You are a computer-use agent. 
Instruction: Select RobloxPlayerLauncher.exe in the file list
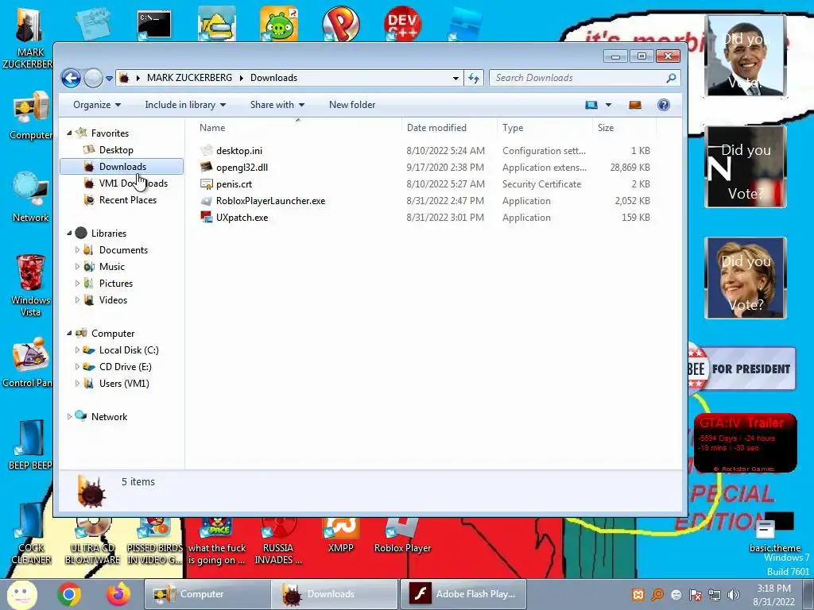click(x=270, y=201)
